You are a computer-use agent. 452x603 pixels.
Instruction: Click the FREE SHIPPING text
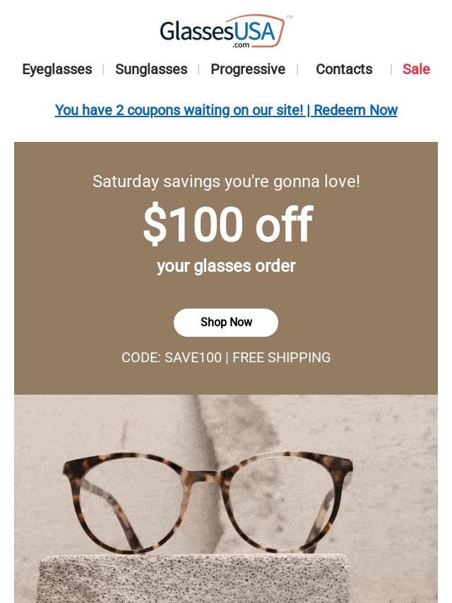click(x=281, y=357)
